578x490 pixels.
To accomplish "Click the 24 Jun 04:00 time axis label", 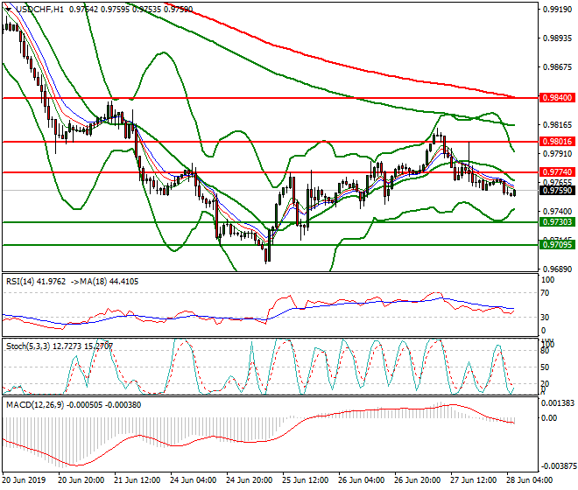I will pos(193,480).
